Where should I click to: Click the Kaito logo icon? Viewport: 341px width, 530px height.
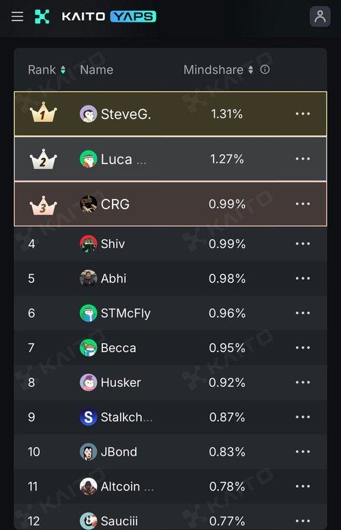(x=42, y=16)
